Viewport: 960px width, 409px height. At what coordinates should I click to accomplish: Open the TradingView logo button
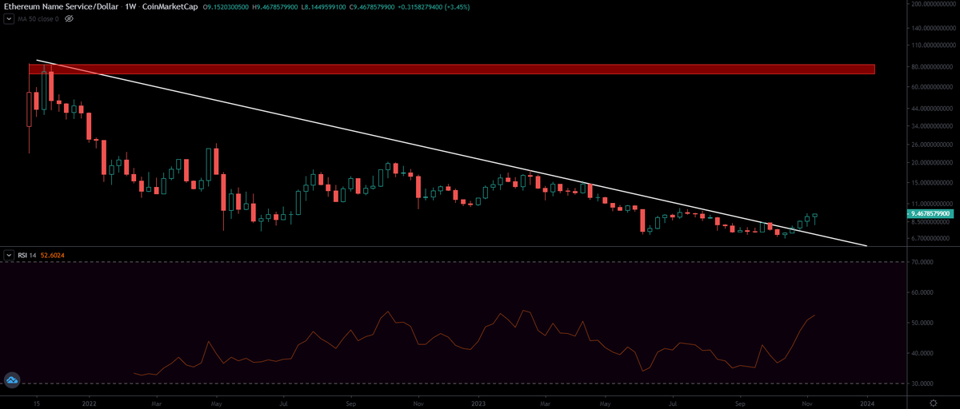(11, 380)
